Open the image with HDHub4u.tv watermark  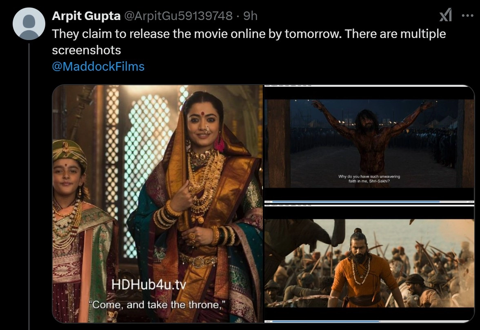click(158, 204)
